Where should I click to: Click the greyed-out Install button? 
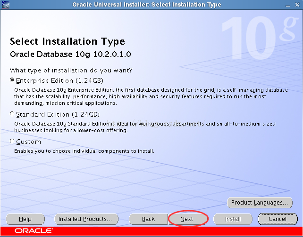pos(233,219)
